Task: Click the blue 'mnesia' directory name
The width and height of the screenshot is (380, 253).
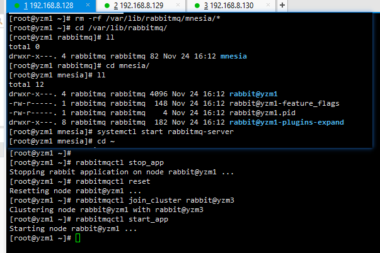Action: click(x=233, y=56)
